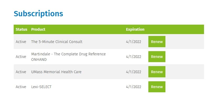Select the Subscriptions page heading
The image size is (214, 102).
pos(38,14)
